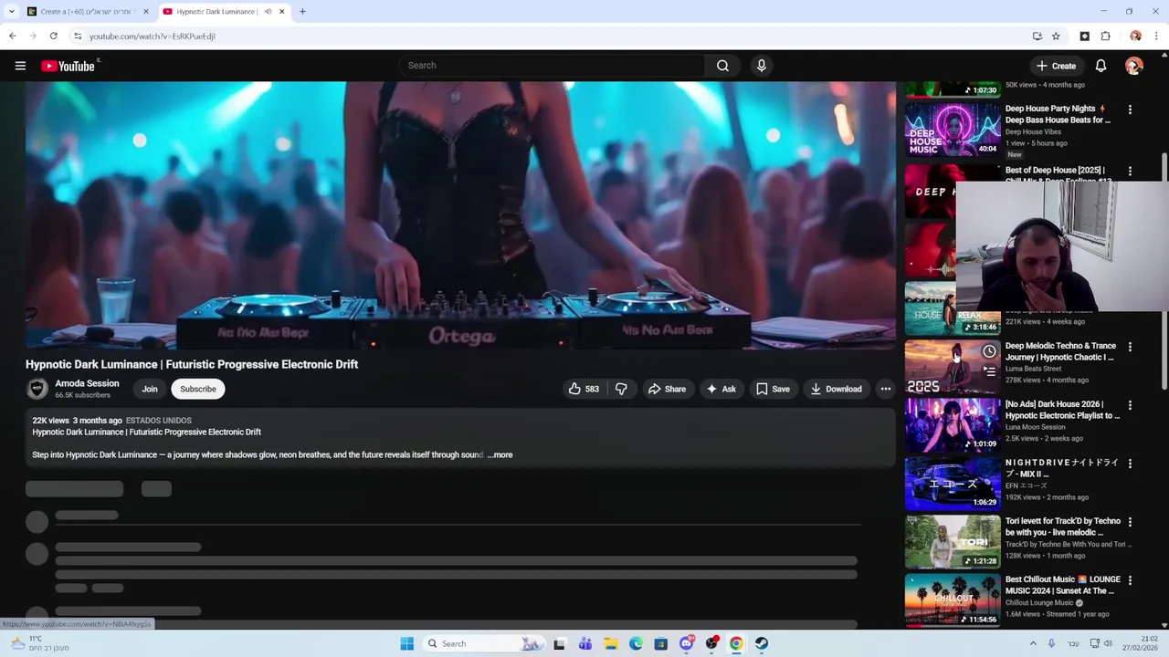Save the video to a playlist
The image size is (1169, 657).
click(x=773, y=389)
